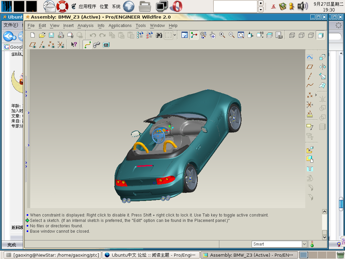Switch to Wireframe display mode
The image size is (345, 259).
click(x=292, y=35)
